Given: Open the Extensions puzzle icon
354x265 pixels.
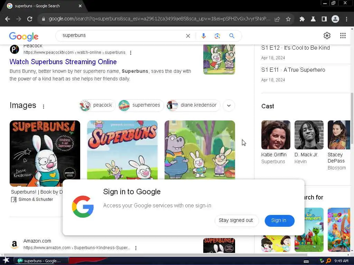Looking at the screenshot, I should 302,19.
